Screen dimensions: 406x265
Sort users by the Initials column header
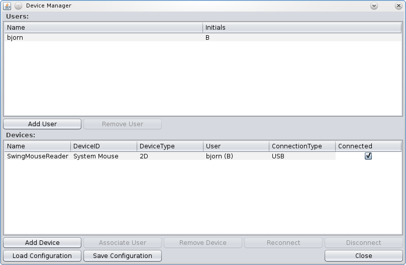(301, 28)
